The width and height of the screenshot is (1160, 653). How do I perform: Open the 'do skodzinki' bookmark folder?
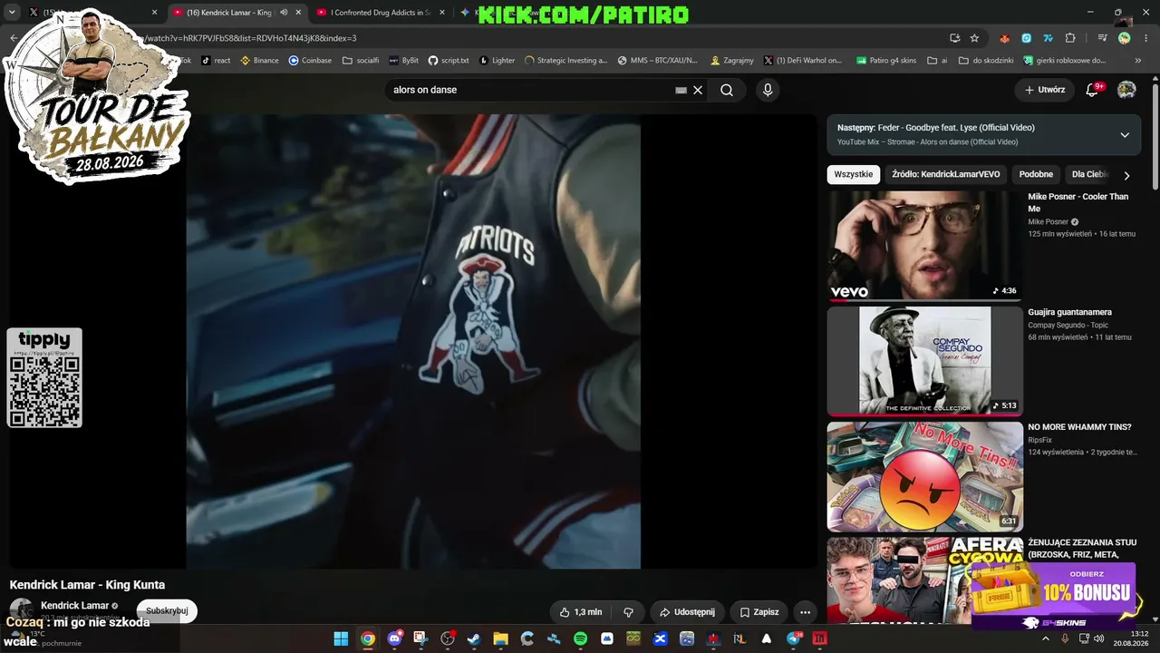point(987,61)
